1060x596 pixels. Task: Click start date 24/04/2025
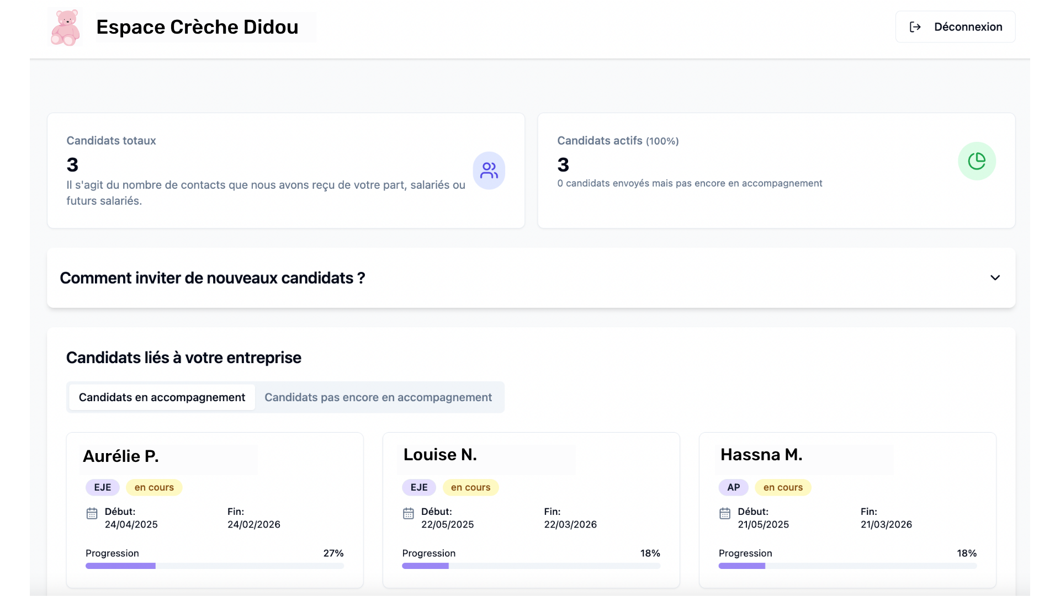click(x=131, y=524)
